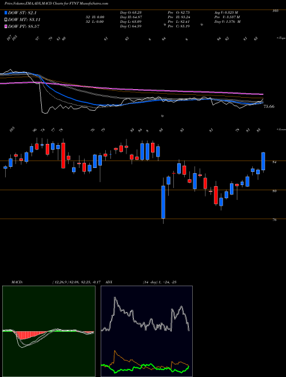Image resolution: width=286 pixels, height=377 pixels.
Task: Click the 52 L value label
Action: coord(94,21)
